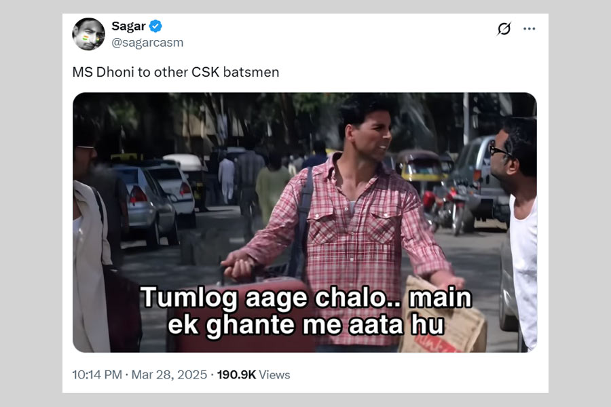Click the blue verified badge next to Sagar
This screenshot has width=611, height=407.
155,26
